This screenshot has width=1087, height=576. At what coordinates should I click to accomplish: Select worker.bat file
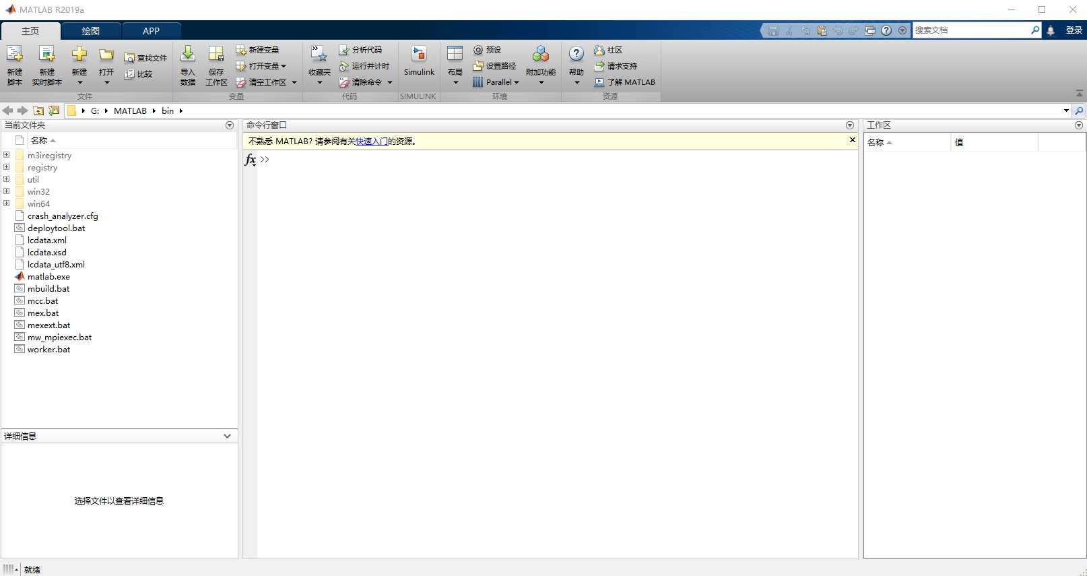pos(48,349)
